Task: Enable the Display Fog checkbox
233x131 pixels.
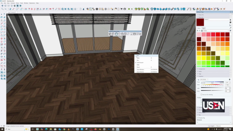Action: coord(198,118)
